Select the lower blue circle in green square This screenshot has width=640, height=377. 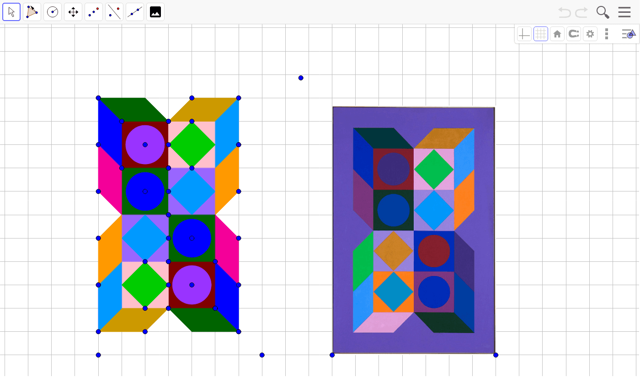click(192, 238)
